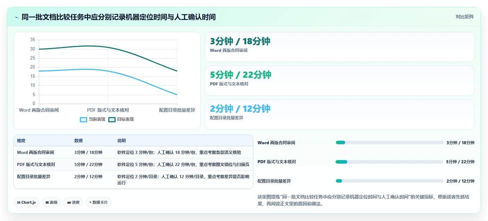The width and height of the screenshot is (488, 221).
Task: Click the 对比矩阵 label
Action: click(x=464, y=17)
